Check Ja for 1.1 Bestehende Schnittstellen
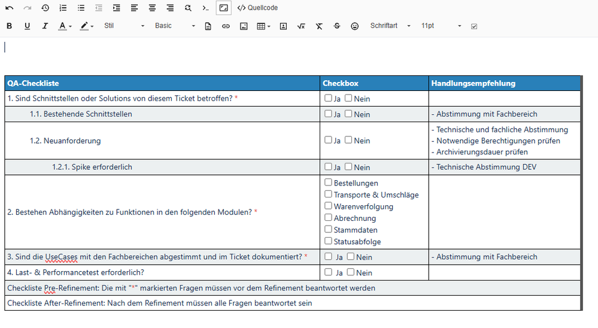 coord(328,114)
